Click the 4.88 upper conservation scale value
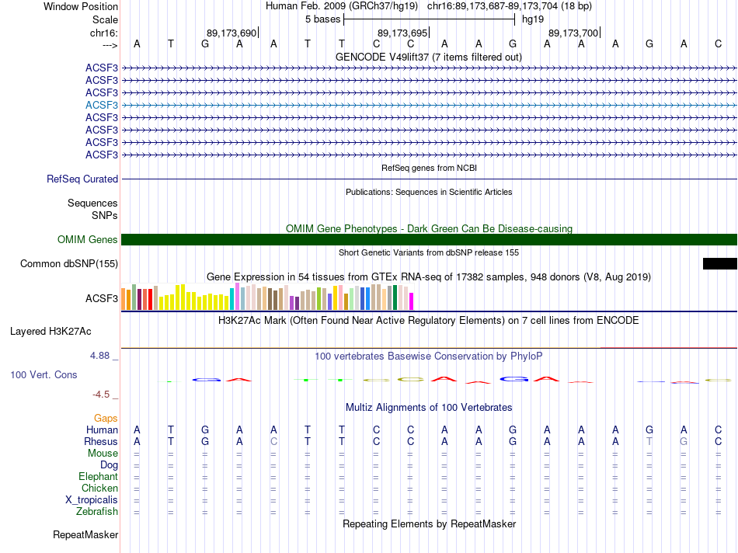This screenshot has height=553, width=738. coord(99,355)
